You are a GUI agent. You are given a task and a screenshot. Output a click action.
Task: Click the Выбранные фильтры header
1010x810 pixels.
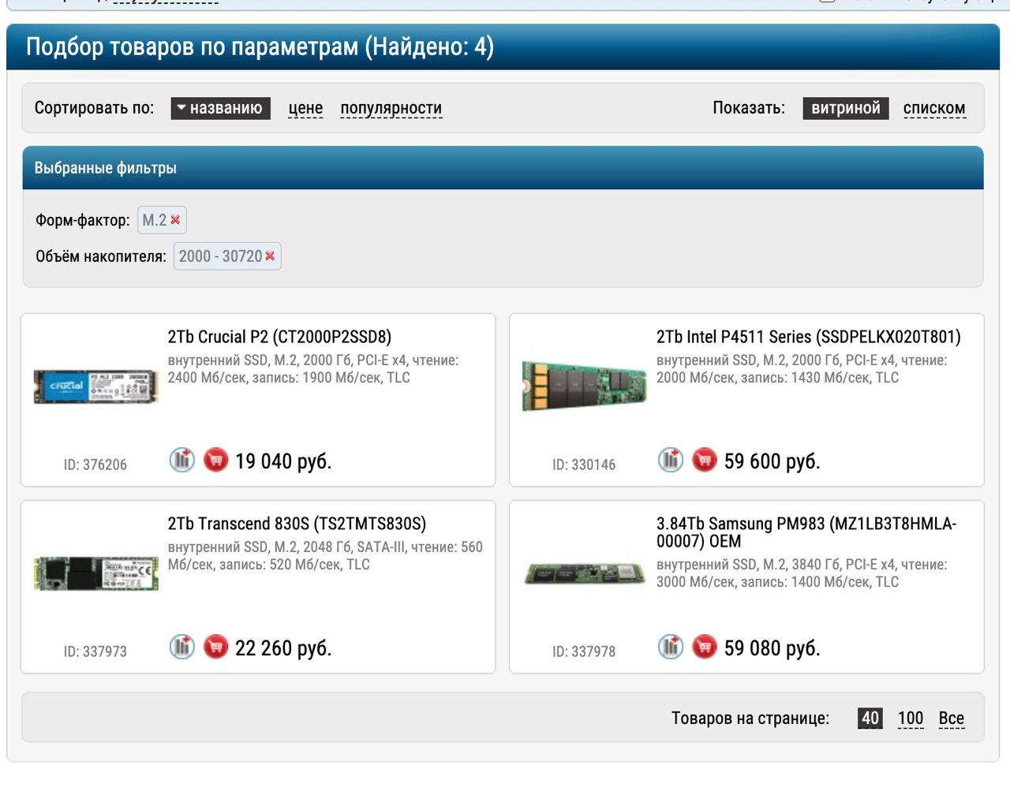click(503, 168)
